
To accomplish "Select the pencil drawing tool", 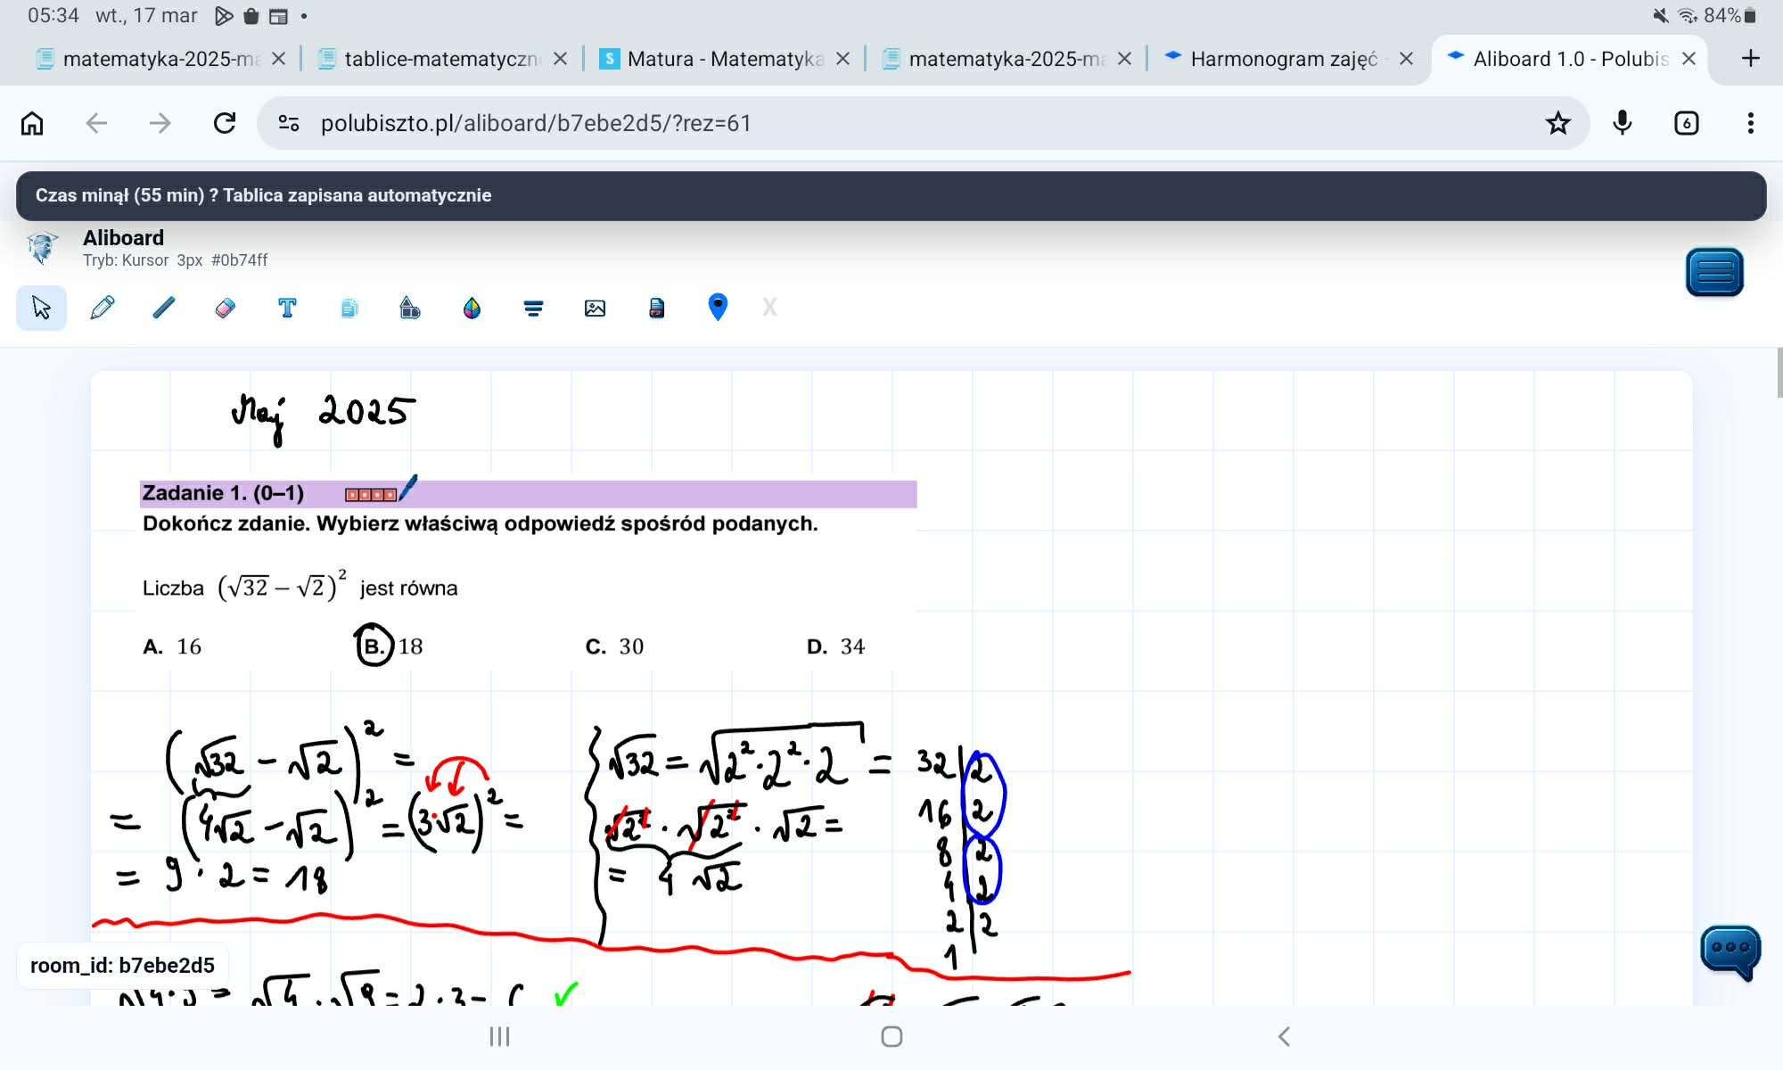I will tap(103, 308).
